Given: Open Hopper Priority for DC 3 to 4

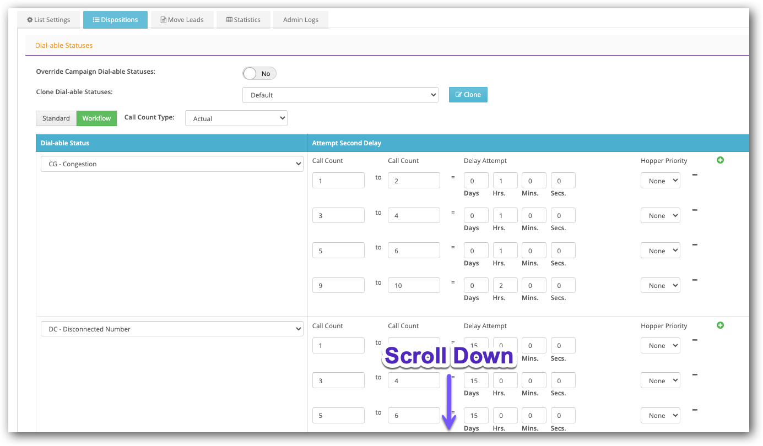Looking at the screenshot, I should coord(661,380).
